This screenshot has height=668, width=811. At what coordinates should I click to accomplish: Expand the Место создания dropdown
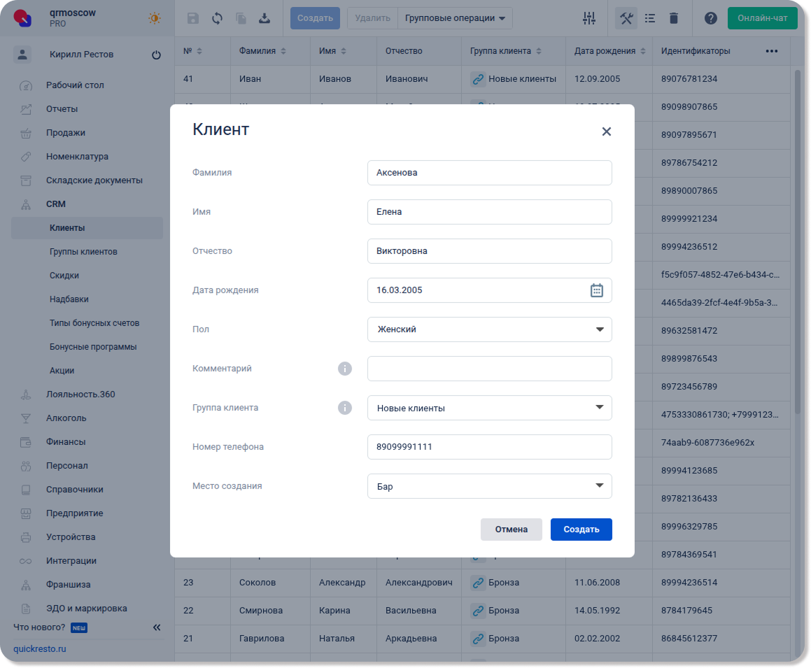pos(599,486)
